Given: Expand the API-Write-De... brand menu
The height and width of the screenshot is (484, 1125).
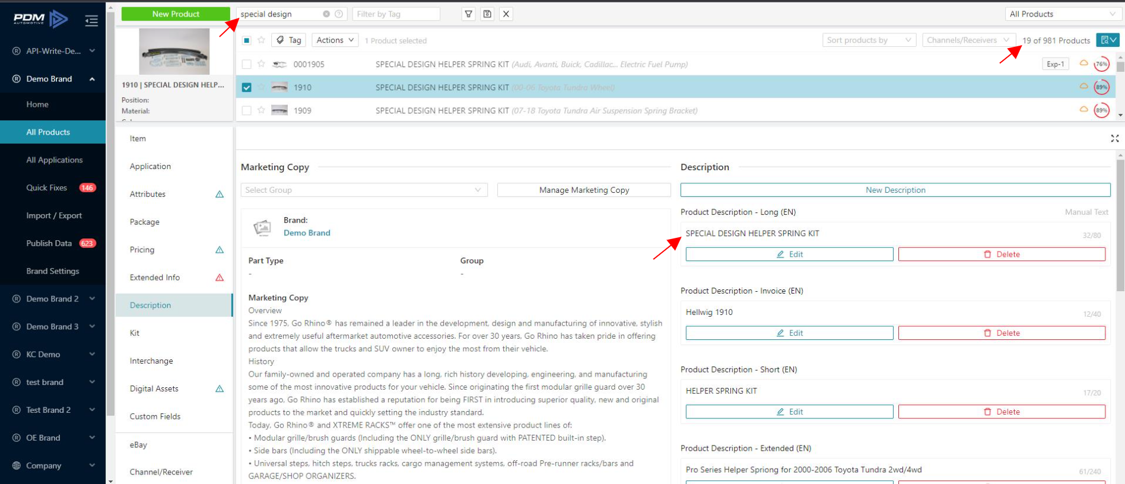Looking at the screenshot, I should pyautogui.click(x=92, y=51).
